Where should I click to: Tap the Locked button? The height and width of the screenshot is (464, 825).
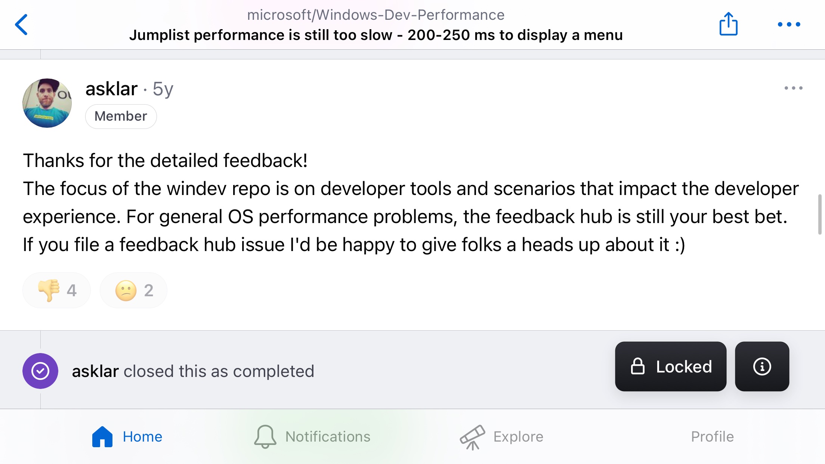click(x=671, y=366)
